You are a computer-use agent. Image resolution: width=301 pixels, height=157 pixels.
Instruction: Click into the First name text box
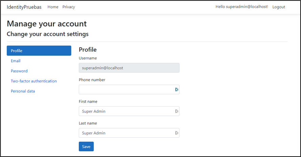[x=125, y=111]
